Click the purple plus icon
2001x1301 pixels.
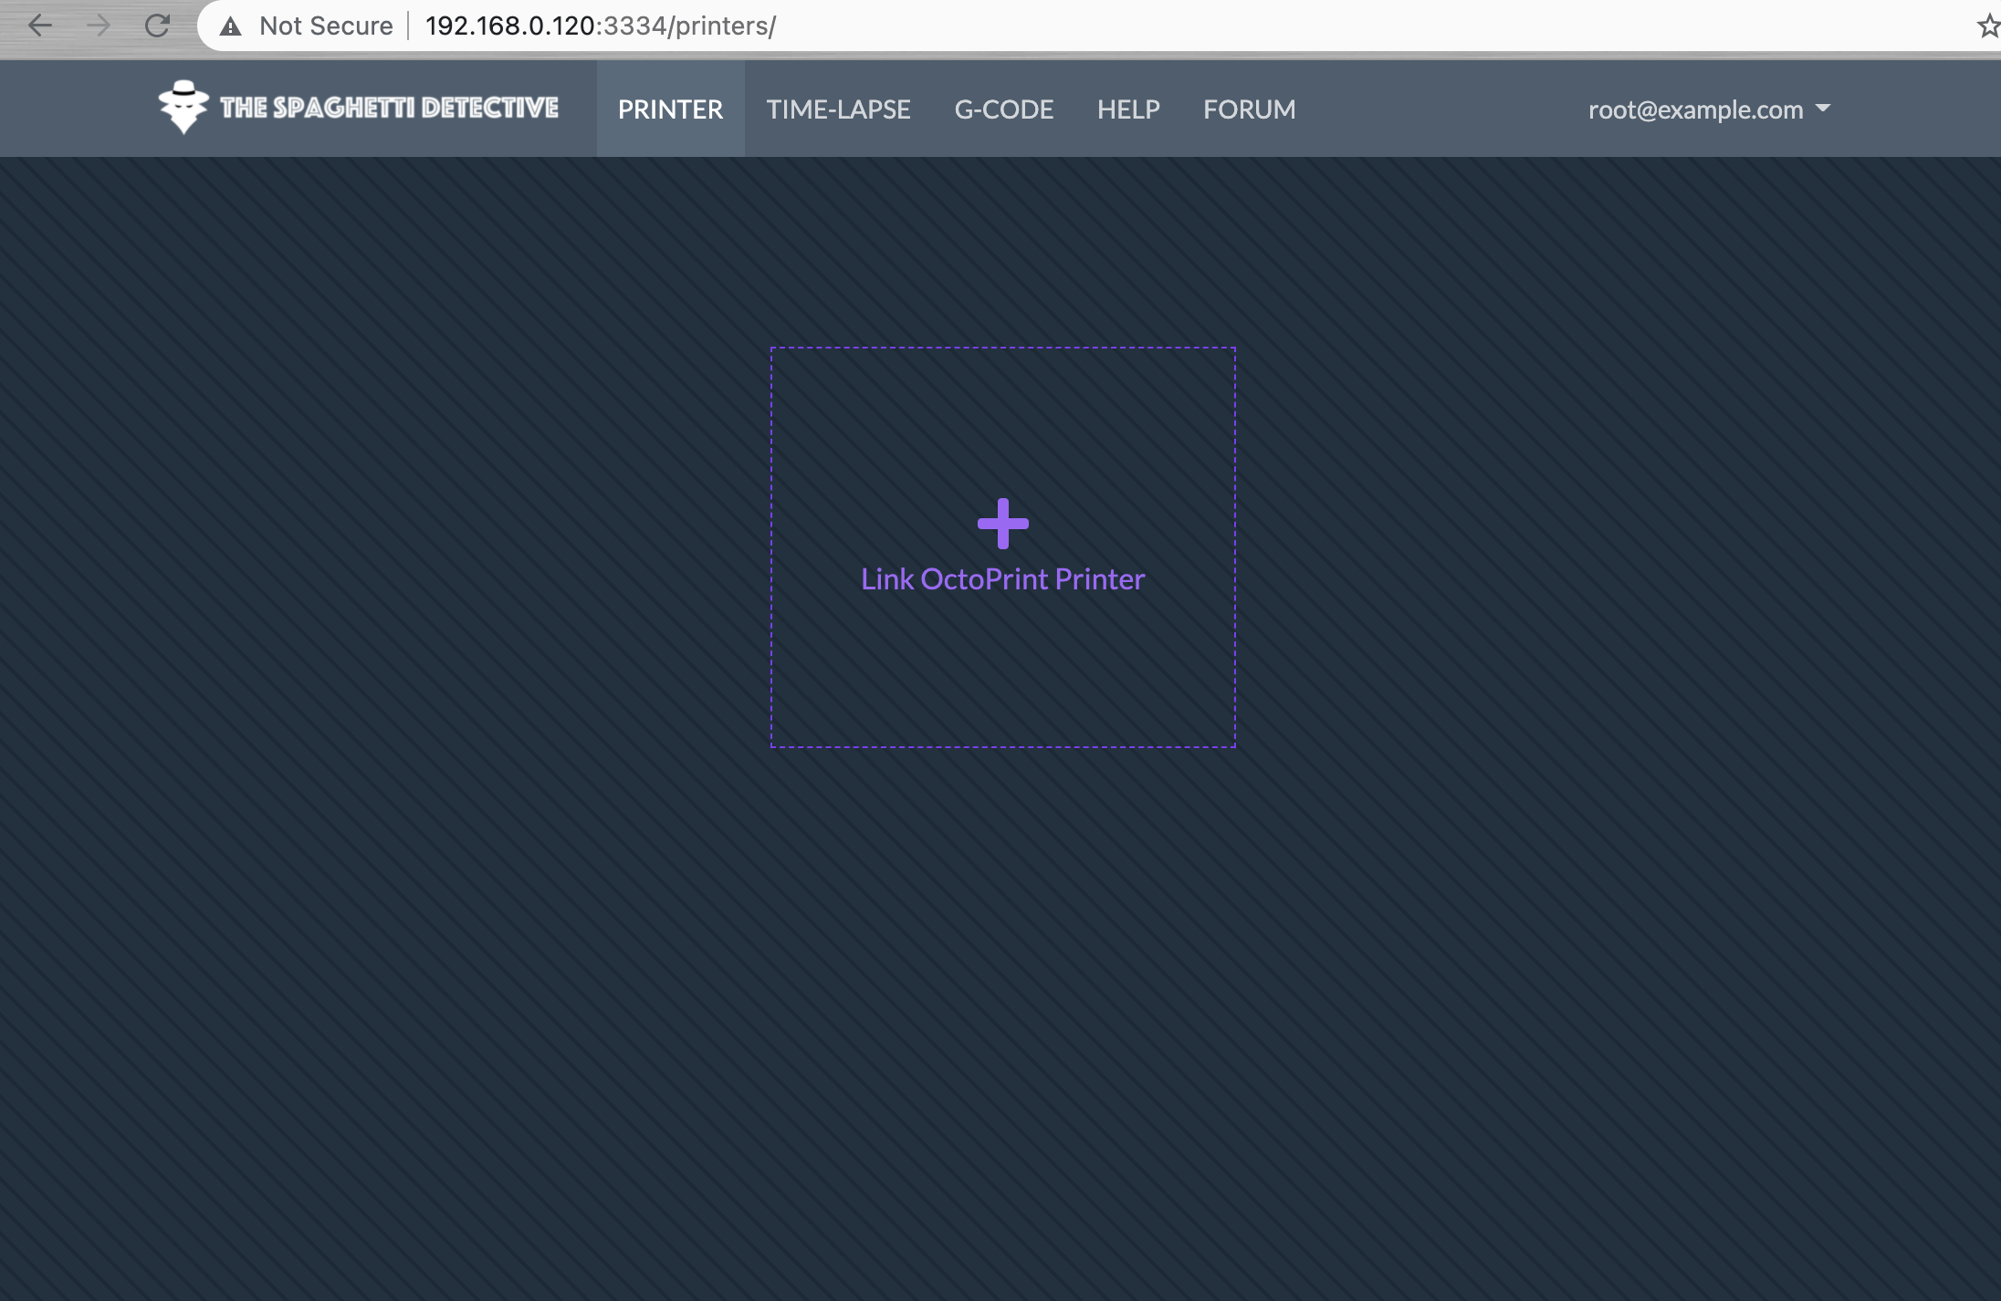click(x=1002, y=524)
